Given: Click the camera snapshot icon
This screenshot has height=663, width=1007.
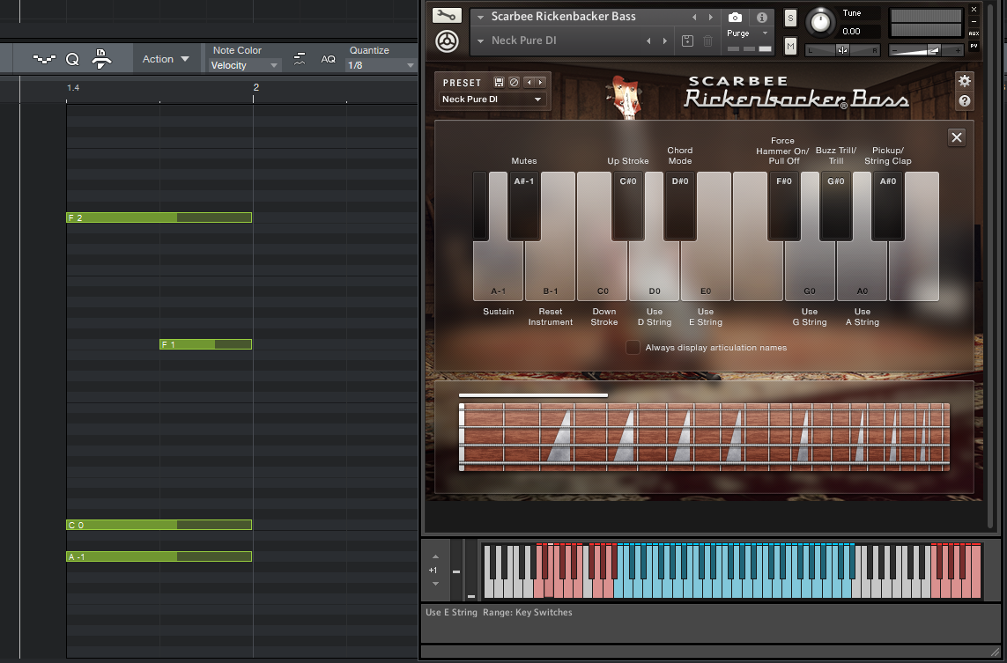Looking at the screenshot, I should click(x=736, y=18).
